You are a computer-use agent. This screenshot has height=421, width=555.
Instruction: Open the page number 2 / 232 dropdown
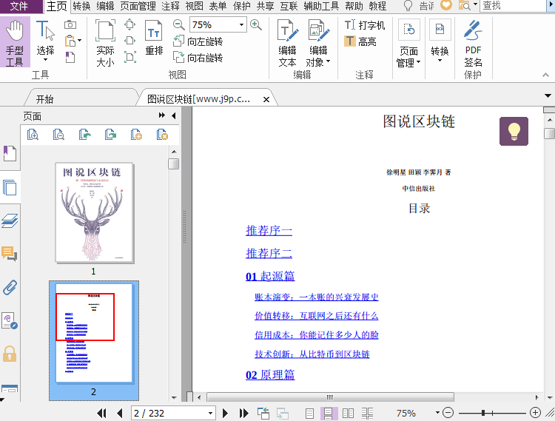pos(210,413)
